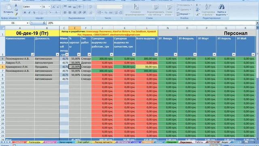This screenshot has height=146, width=259.
Task: Apply percent style format
Action: click(106, 13)
